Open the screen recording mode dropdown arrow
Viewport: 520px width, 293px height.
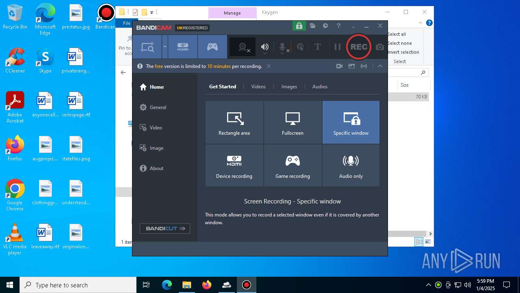click(x=165, y=47)
